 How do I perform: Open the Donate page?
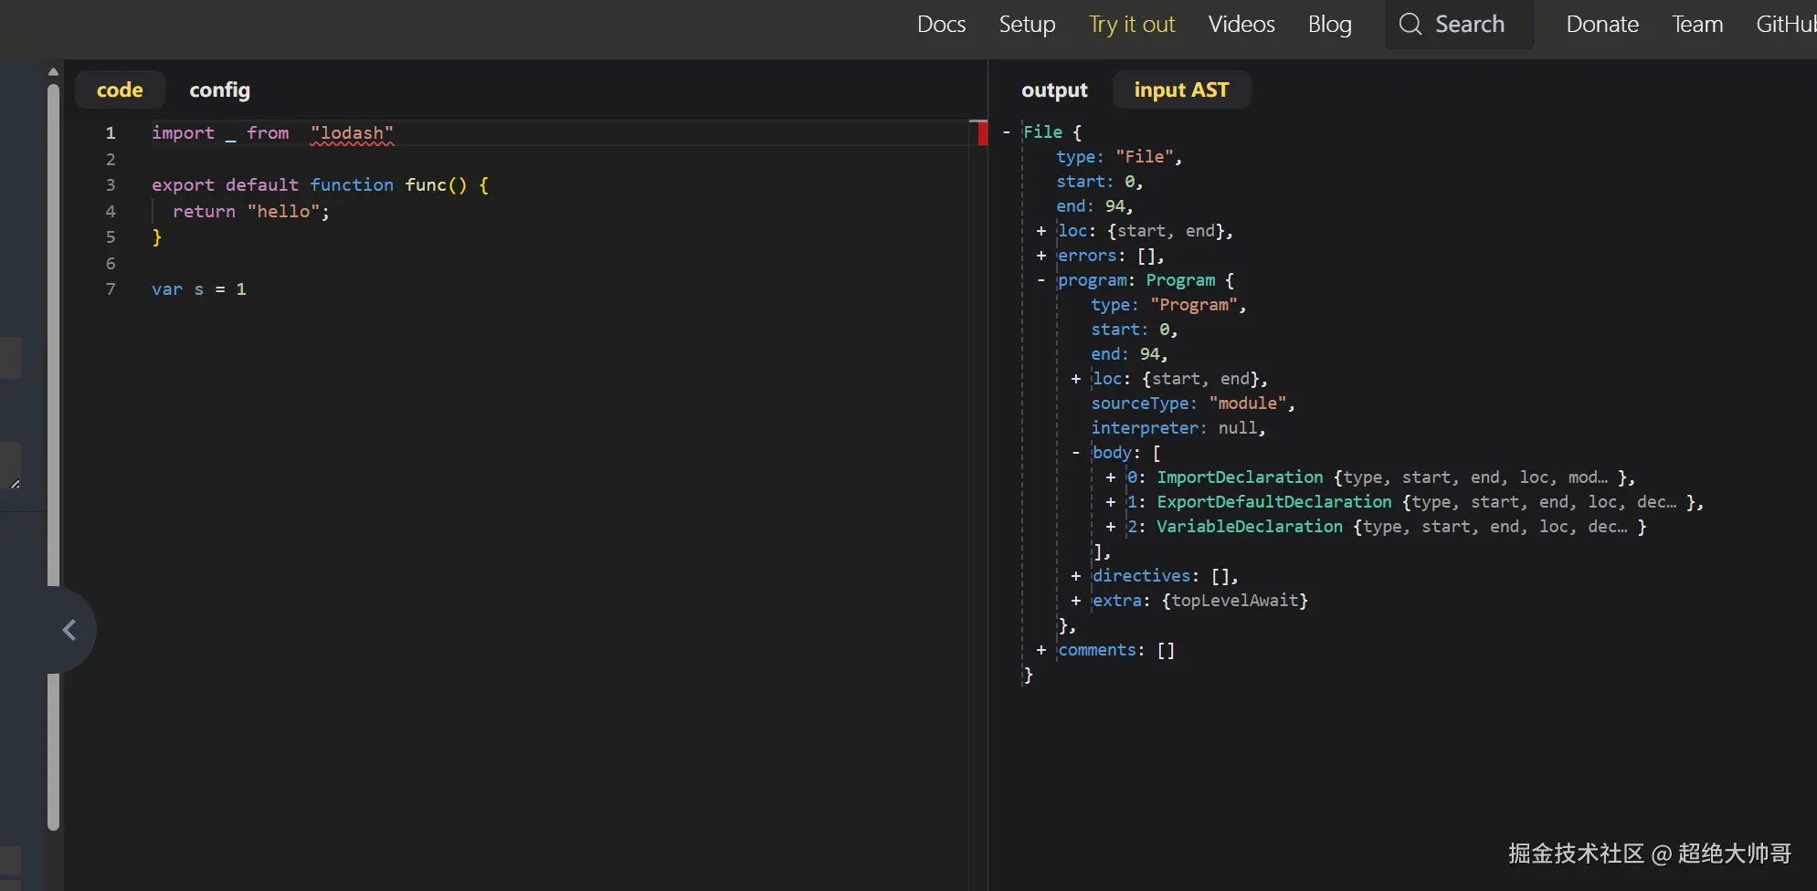1602,25
